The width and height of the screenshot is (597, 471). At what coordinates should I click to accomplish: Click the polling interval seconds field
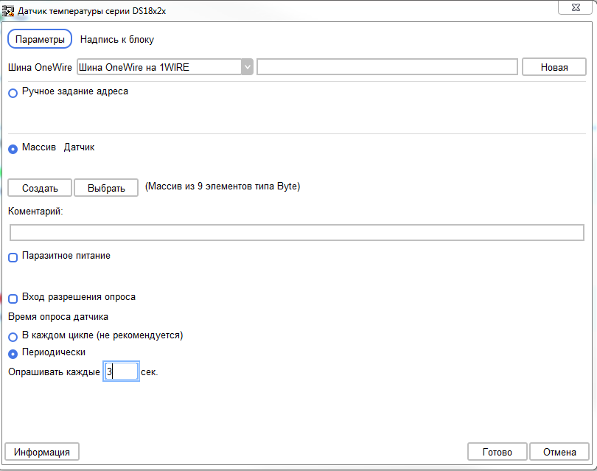tap(122, 371)
